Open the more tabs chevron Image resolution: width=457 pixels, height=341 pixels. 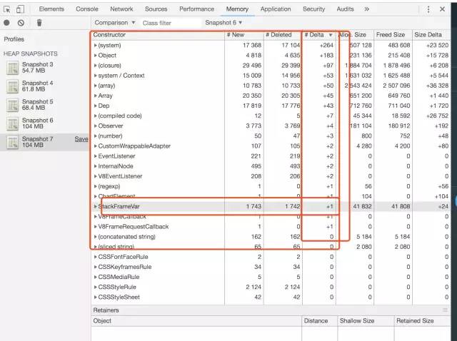[366, 9]
